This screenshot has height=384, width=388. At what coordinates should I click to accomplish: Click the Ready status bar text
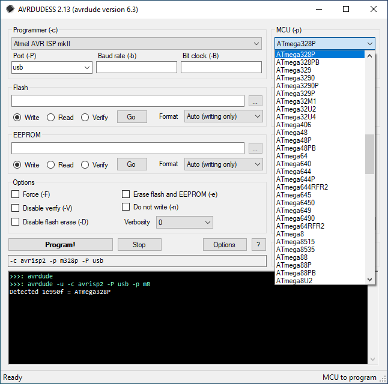point(13,377)
